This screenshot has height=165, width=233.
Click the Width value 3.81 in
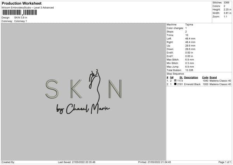coord(227,13)
